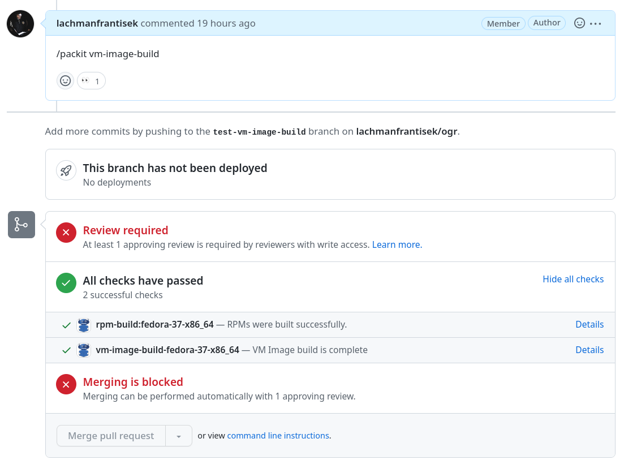Click the green checkmark for All checks passed

[66, 283]
